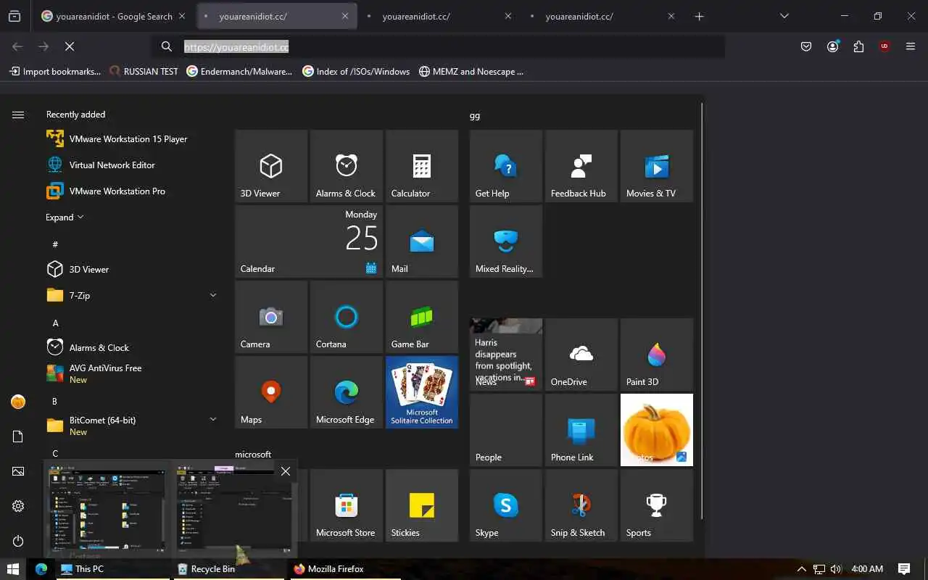Image resolution: width=928 pixels, height=580 pixels.
Task: Open the Game Bar tile
Action: coord(422,317)
